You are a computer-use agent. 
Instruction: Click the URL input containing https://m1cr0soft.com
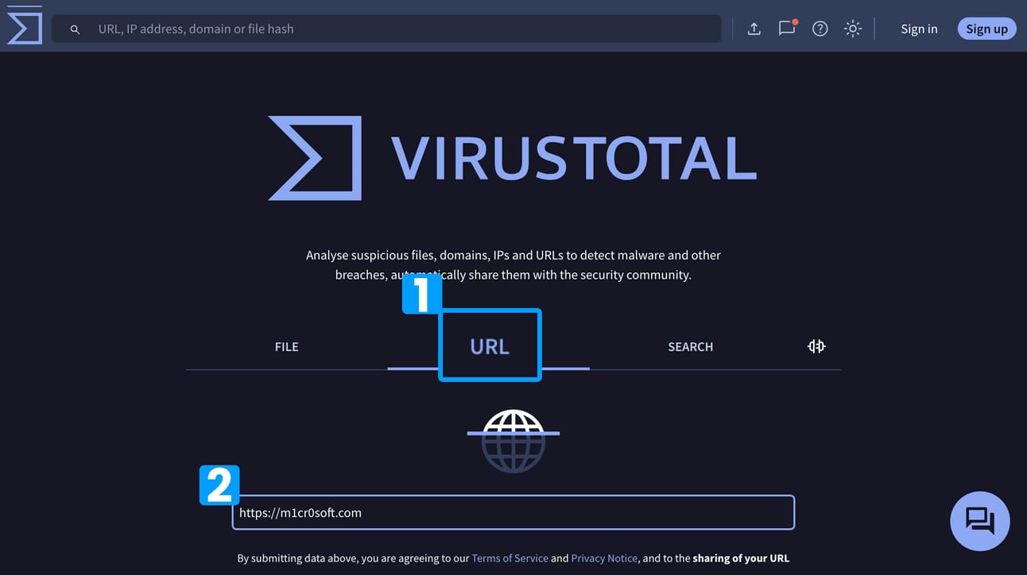513,512
